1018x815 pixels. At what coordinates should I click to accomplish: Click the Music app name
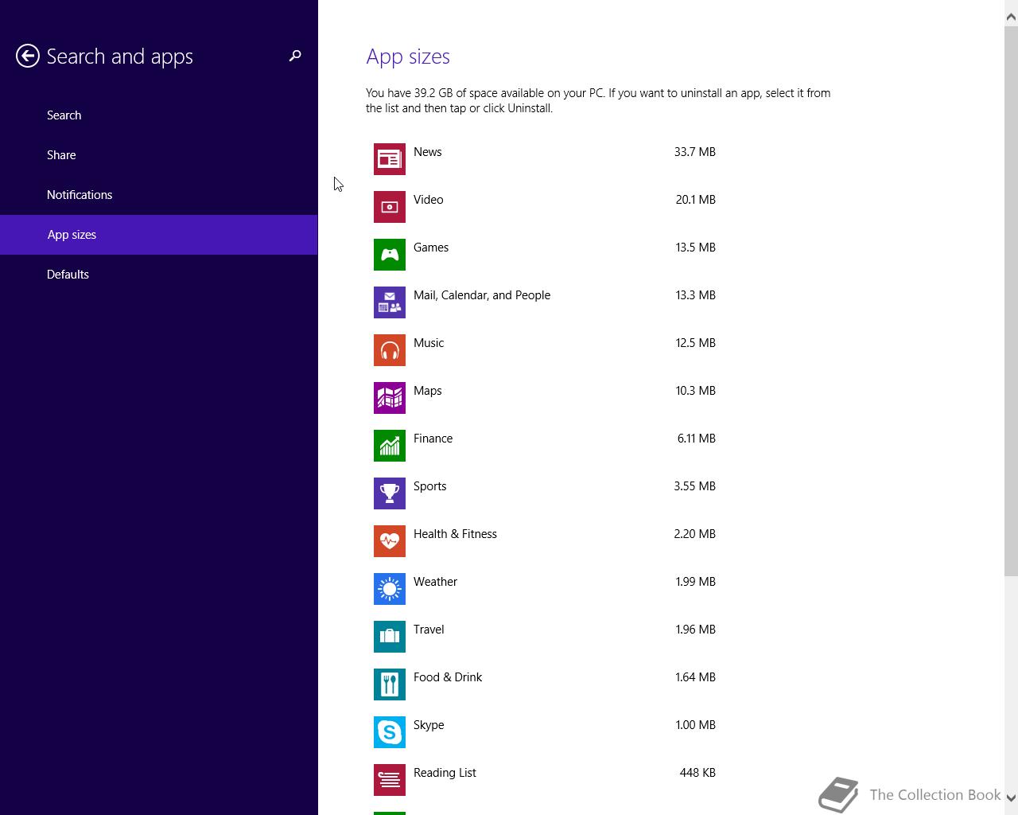(429, 343)
